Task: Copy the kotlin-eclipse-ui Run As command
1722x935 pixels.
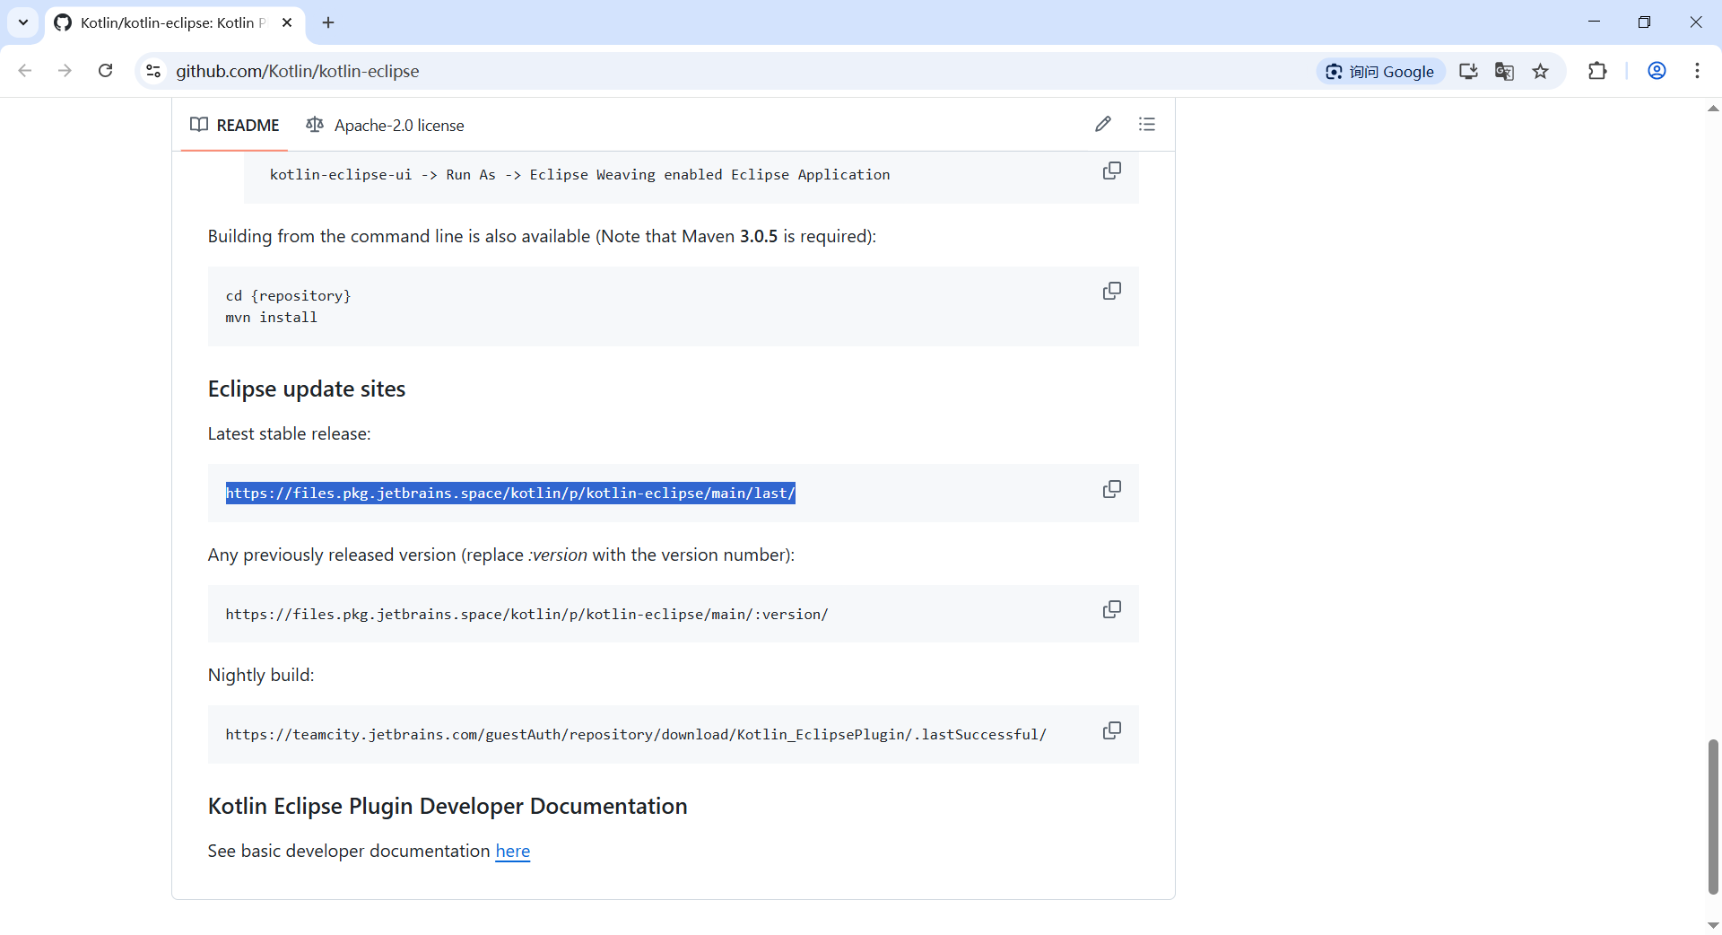Action: click(1111, 170)
